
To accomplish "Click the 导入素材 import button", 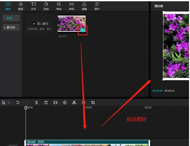I will coord(39,24).
